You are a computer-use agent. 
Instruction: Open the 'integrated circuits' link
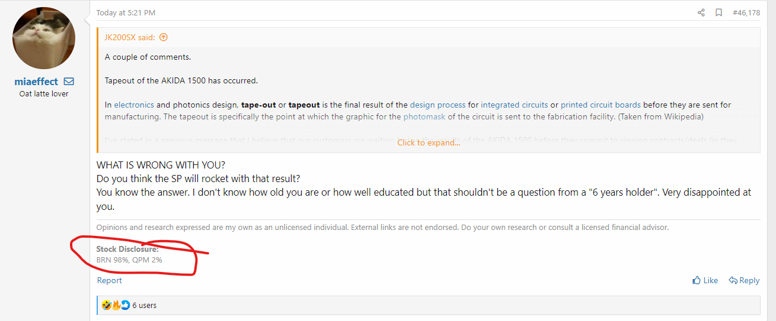coord(514,105)
